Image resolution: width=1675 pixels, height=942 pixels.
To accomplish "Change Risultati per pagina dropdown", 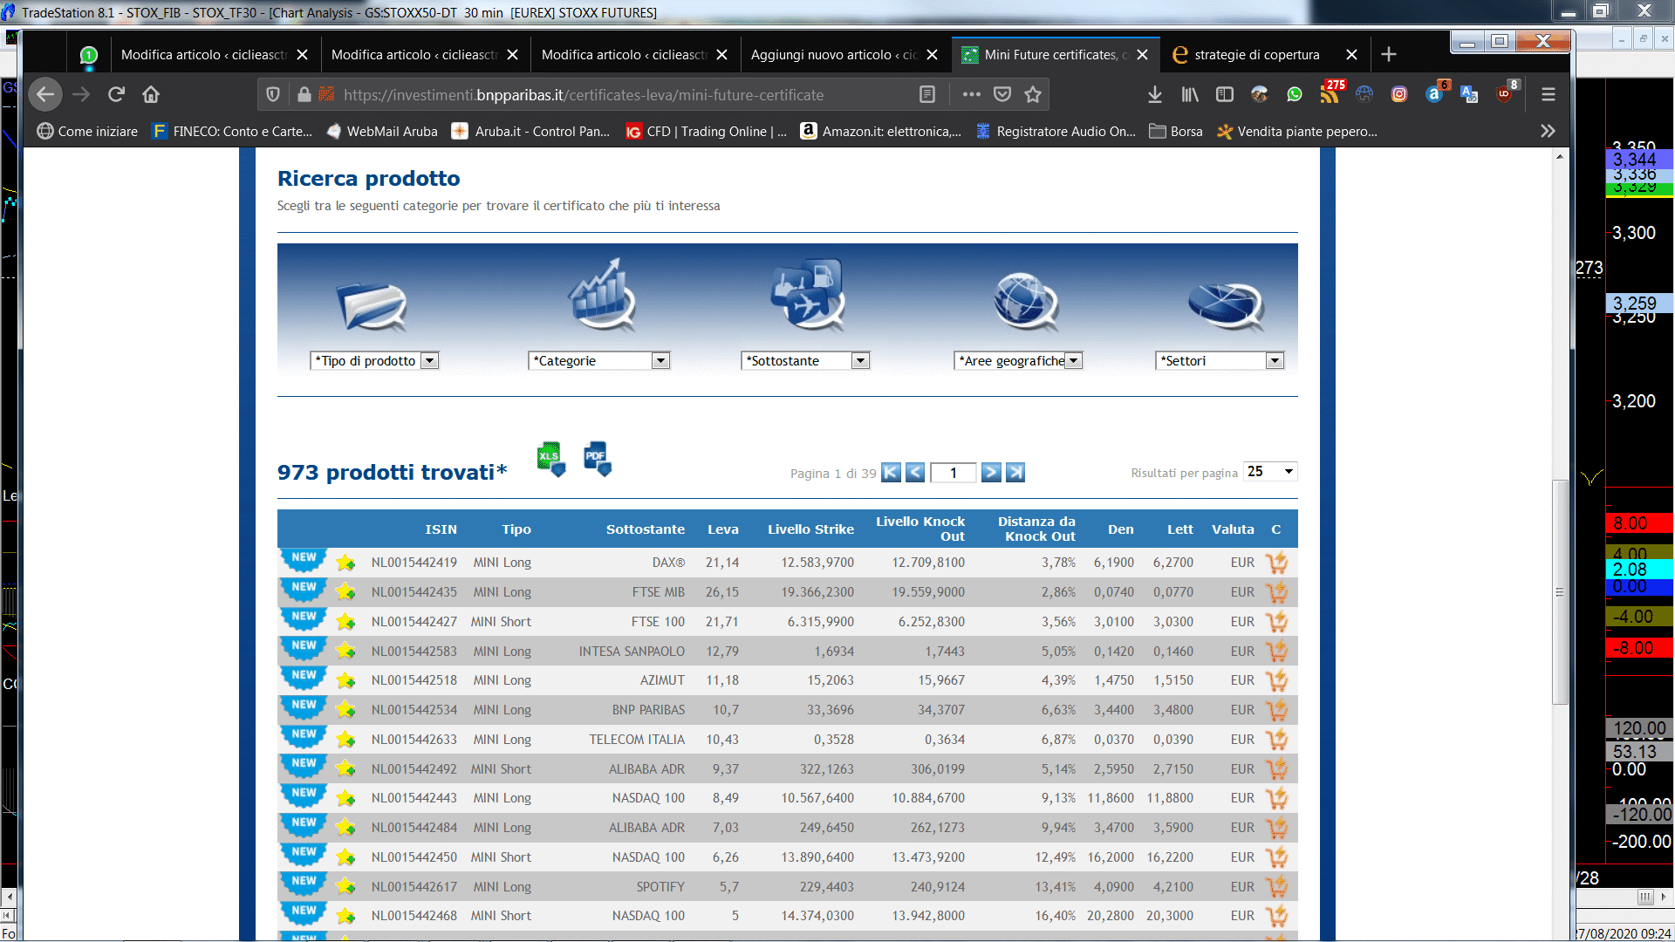I will coord(1270,472).
